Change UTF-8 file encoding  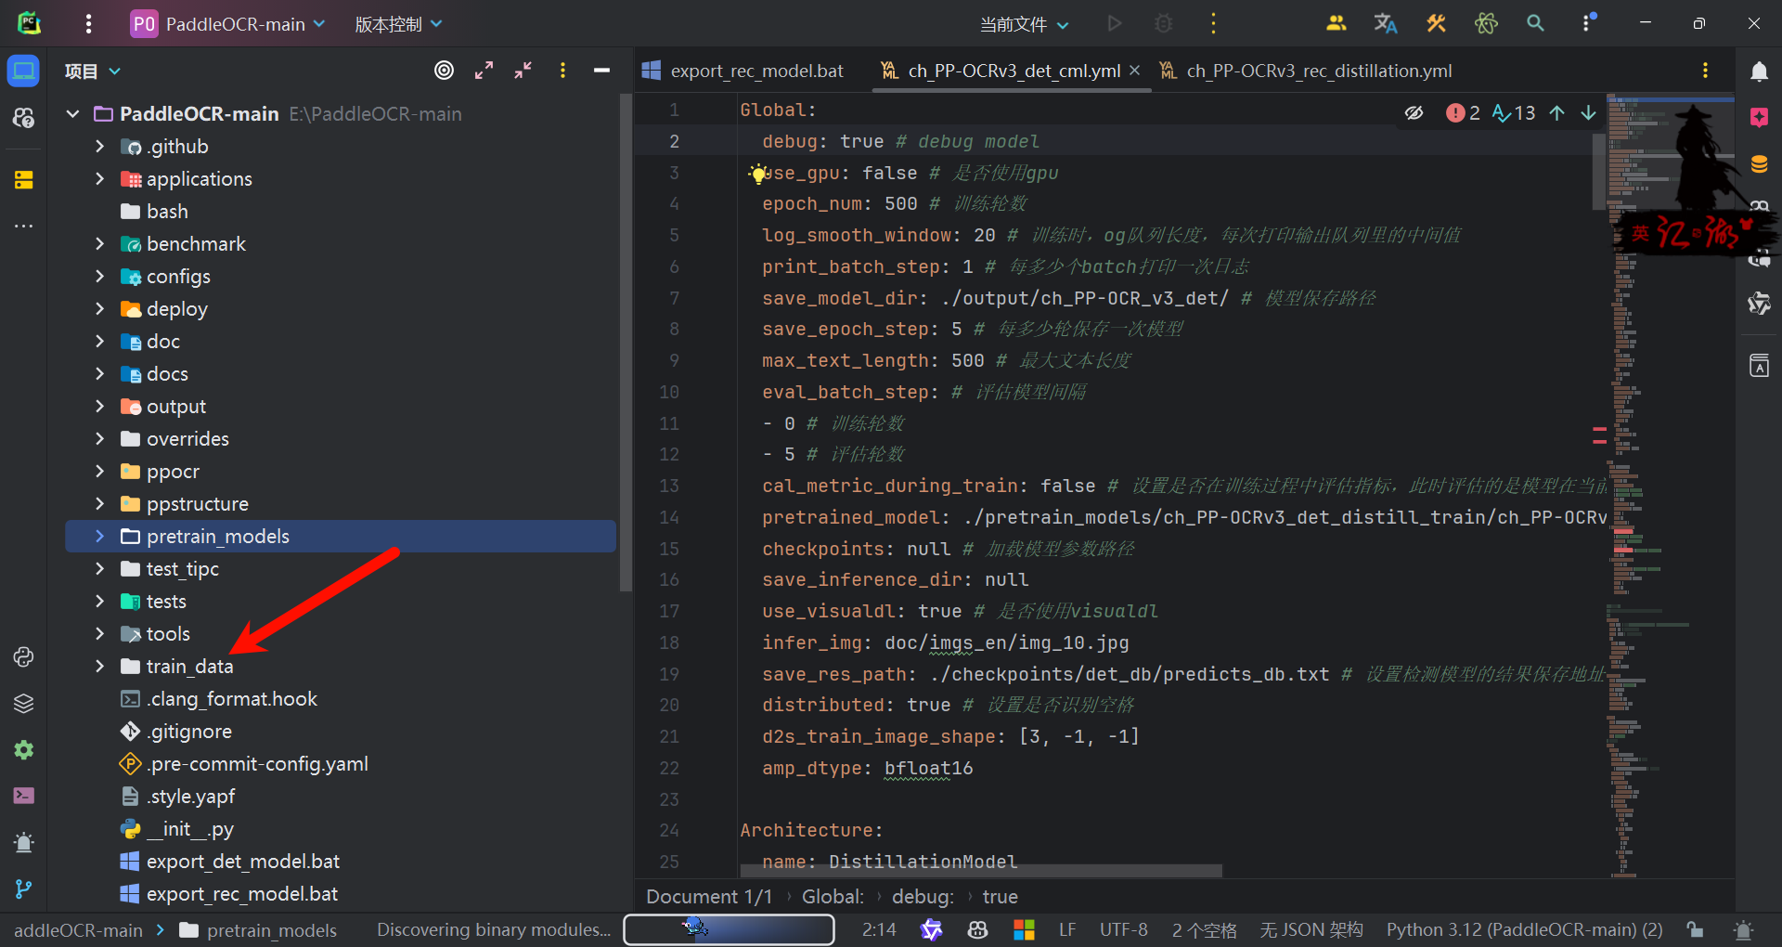click(x=1123, y=930)
